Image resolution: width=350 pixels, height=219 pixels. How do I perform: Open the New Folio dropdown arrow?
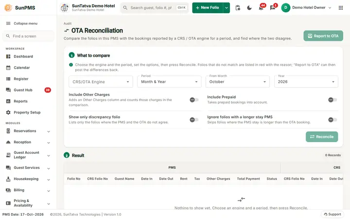(x=227, y=8)
